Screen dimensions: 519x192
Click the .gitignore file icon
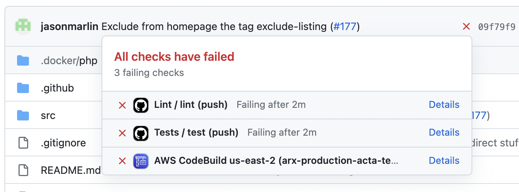point(23,143)
